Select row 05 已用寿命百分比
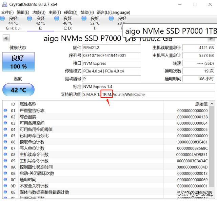 (x=106, y=136)
